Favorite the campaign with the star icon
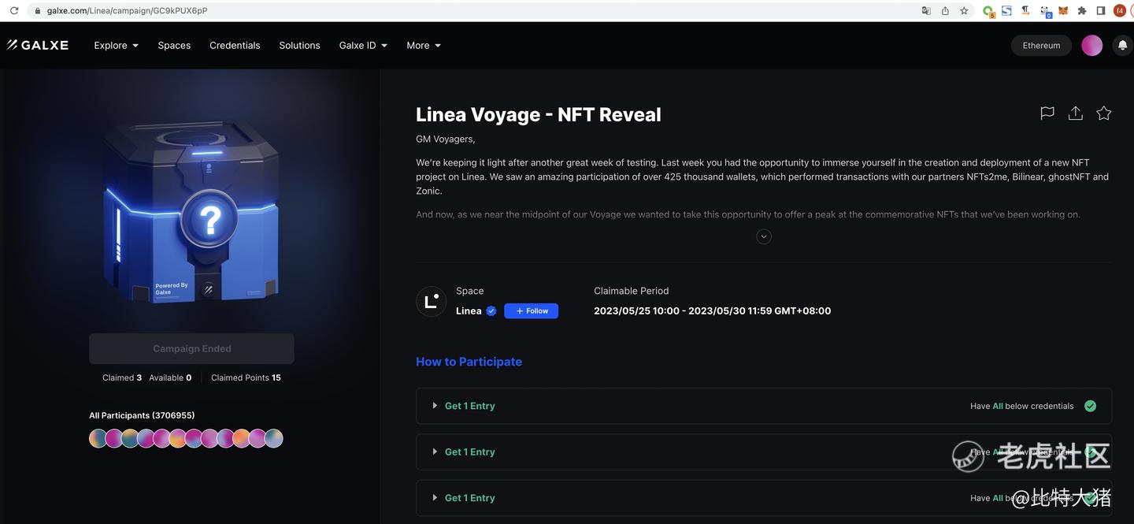 click(x=1104, y=113)
